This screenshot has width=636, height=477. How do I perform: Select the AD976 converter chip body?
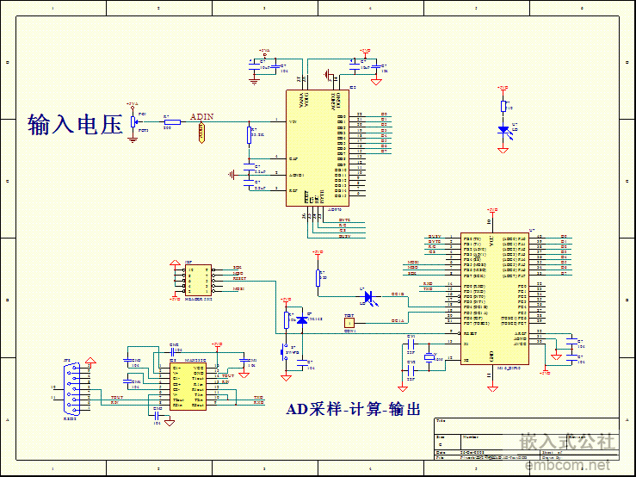[x=318, y=148]
